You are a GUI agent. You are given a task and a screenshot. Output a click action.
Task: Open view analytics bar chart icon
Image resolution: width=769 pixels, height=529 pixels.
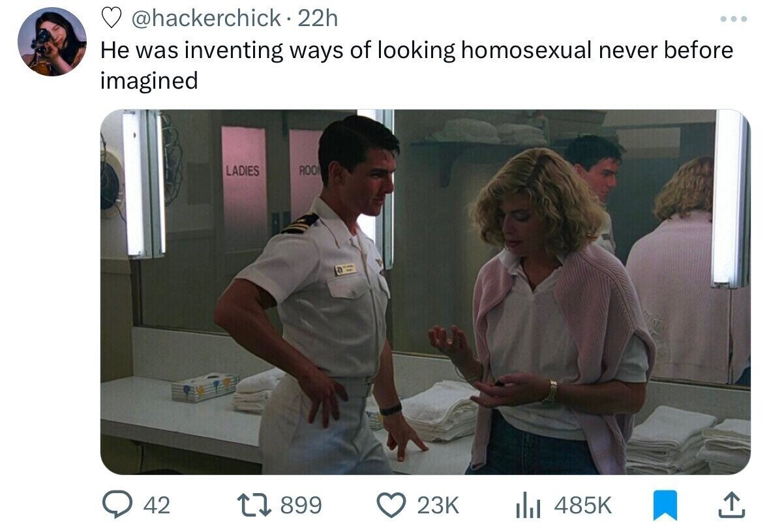coord(528,506)
